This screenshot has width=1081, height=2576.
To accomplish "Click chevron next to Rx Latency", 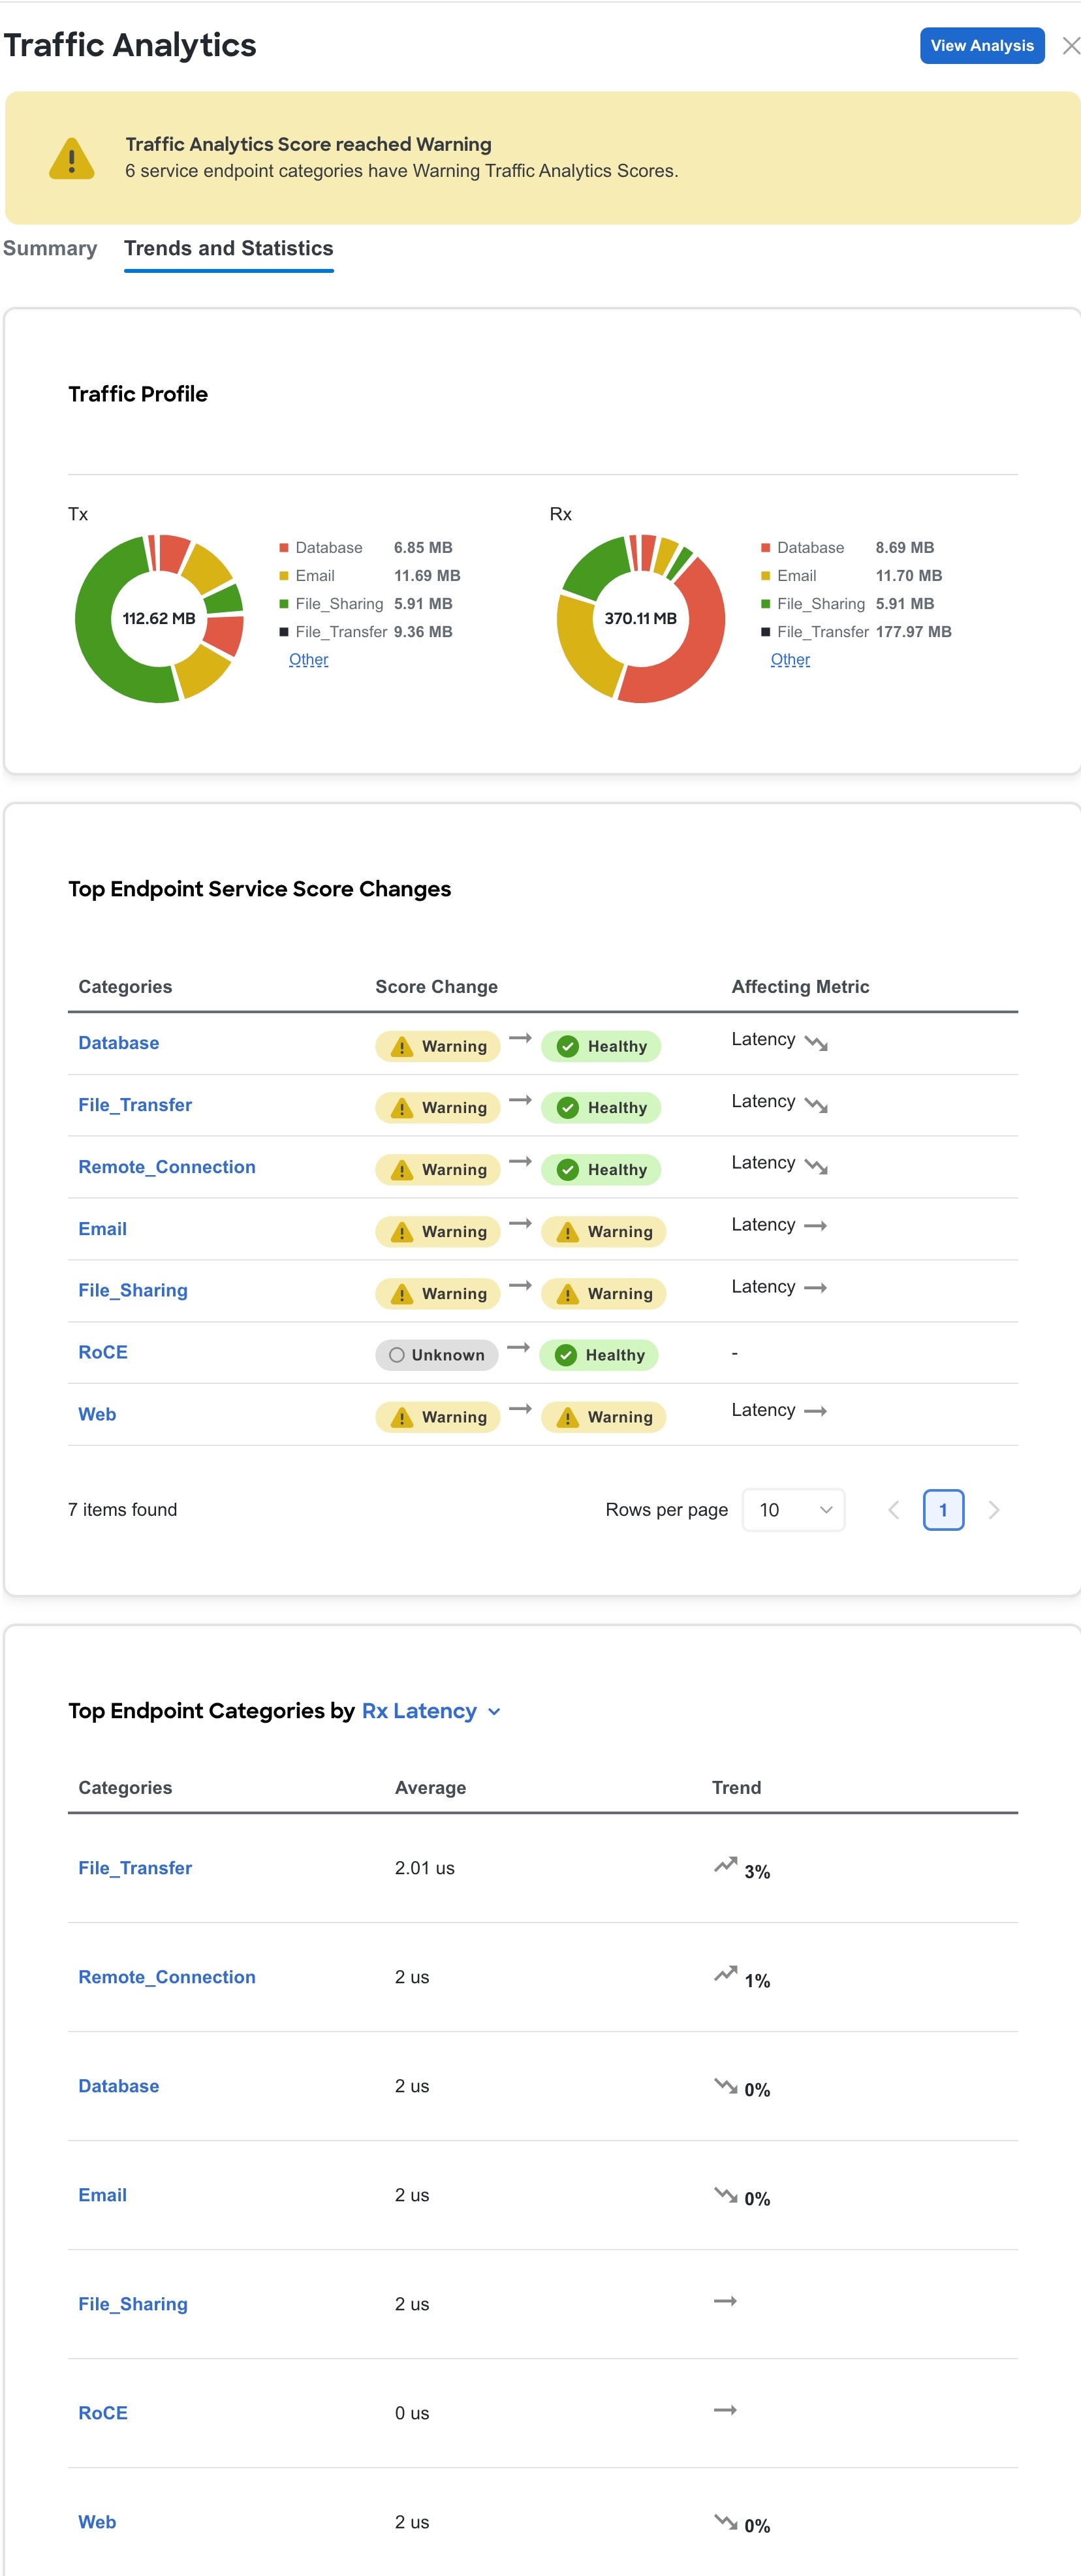I will pos(494,1712).
